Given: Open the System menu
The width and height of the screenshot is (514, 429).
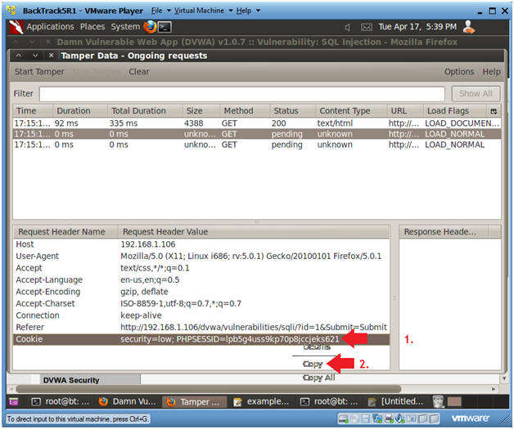Looking at the screenshot, I should 125,27.
